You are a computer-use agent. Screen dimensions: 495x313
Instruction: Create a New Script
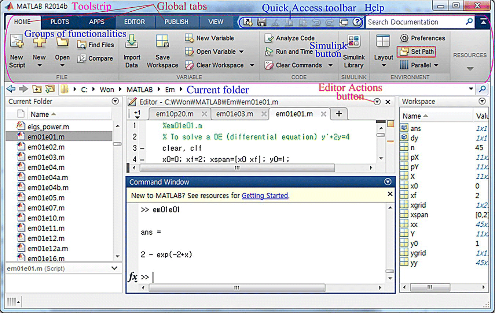point(17,51)
